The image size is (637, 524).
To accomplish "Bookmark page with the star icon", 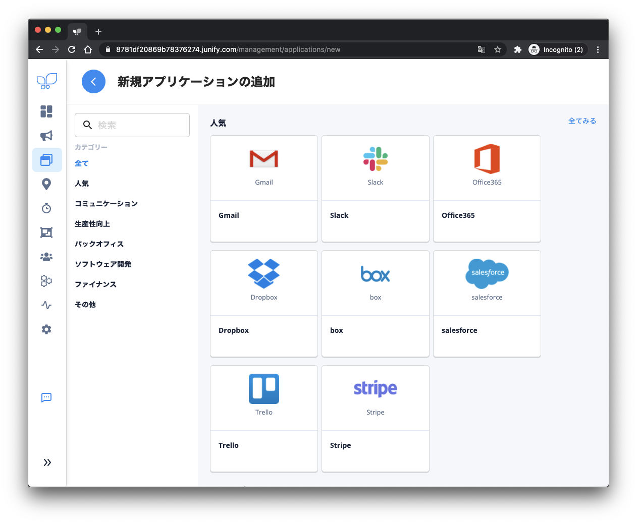I will click(x=498, y=49).
